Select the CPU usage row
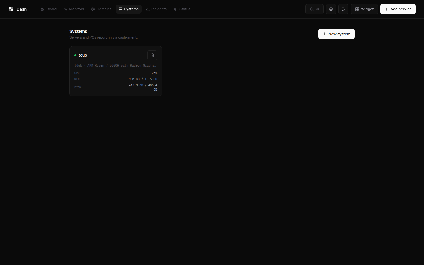Viewport: 424px width, 265px height. (116, 73)
